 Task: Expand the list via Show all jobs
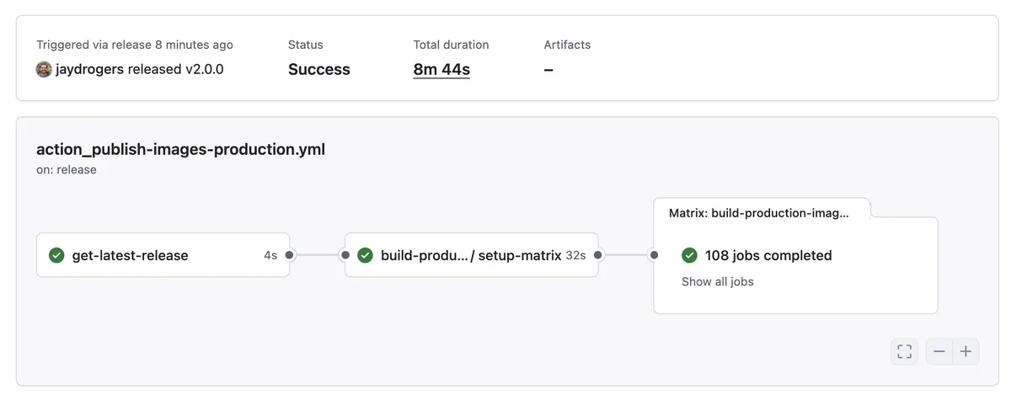click(718, 281)
